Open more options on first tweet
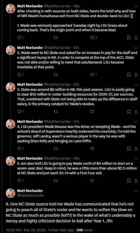This screenshot has height=233, width=140. click(x=136, y=7)
